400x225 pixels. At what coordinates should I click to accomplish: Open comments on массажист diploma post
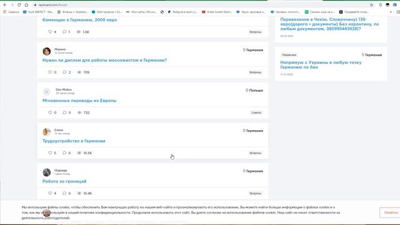[64, 72]
